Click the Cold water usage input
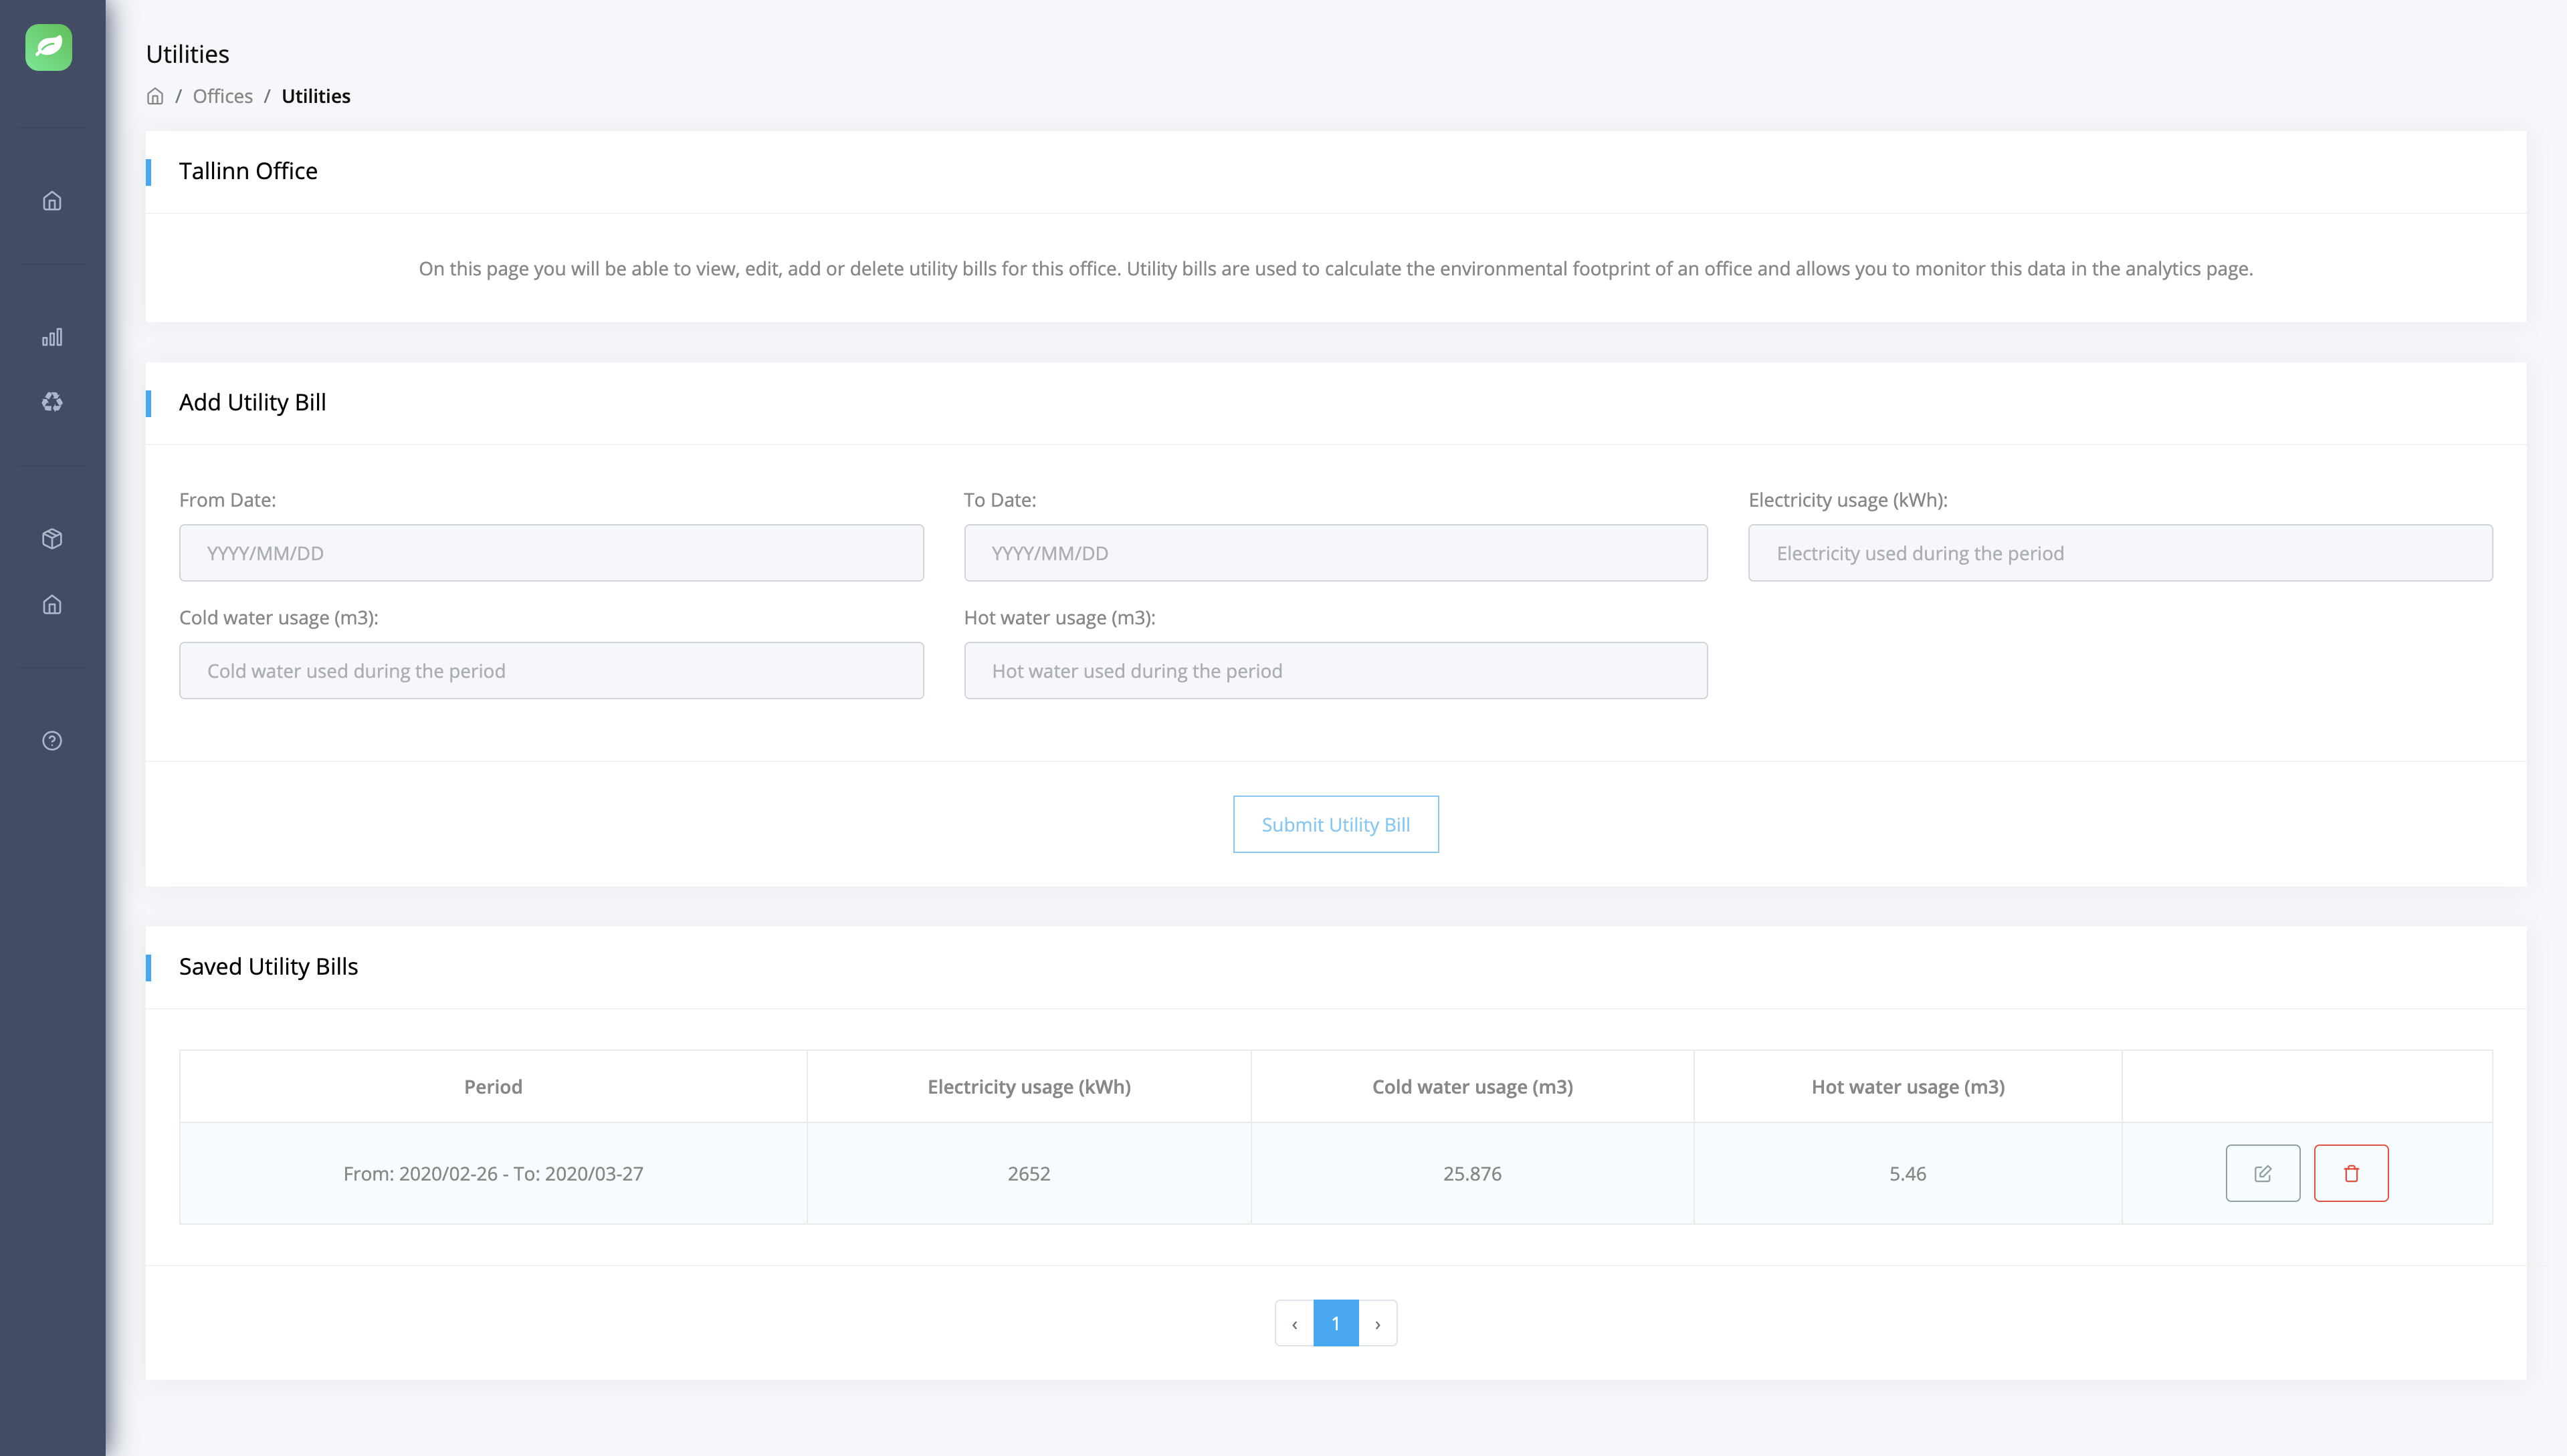Viewport: 2567px width, 1456px height. 550,671
